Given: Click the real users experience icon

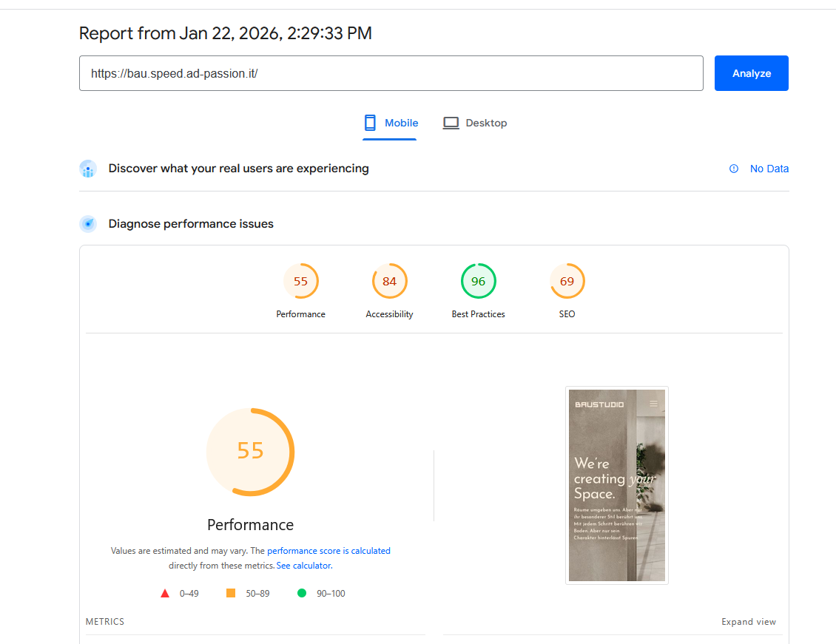Looking at the screenshot, I should 88,169.
